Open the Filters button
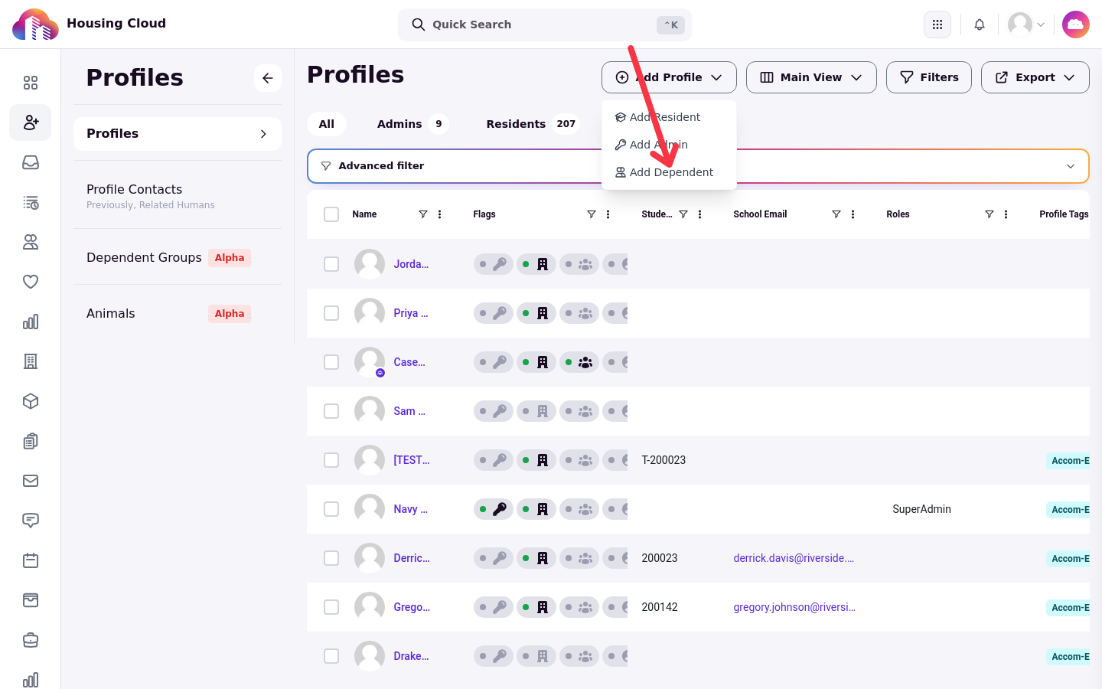The height and width of the screenshot is (689, 1102). (929, 77)
